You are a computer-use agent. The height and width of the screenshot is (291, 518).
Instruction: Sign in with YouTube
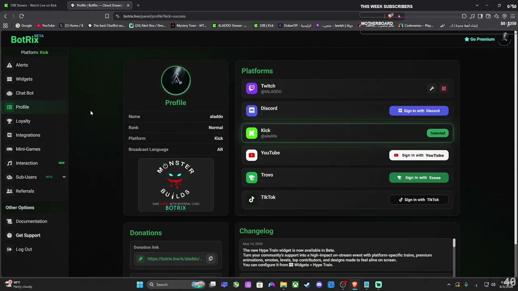point(419,155)
